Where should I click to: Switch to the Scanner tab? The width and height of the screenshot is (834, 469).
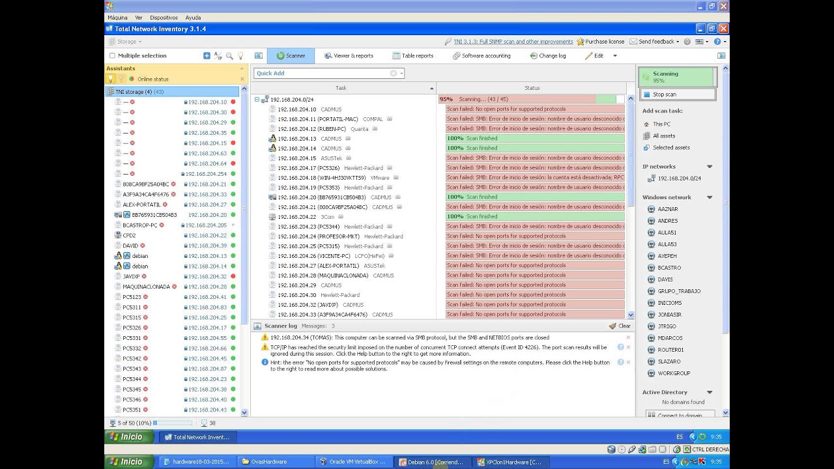coord(291,56)
